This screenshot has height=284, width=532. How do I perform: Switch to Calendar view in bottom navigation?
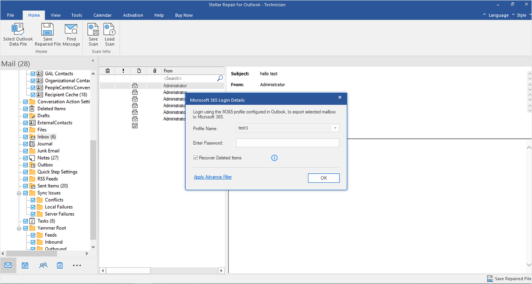[25, 265]
